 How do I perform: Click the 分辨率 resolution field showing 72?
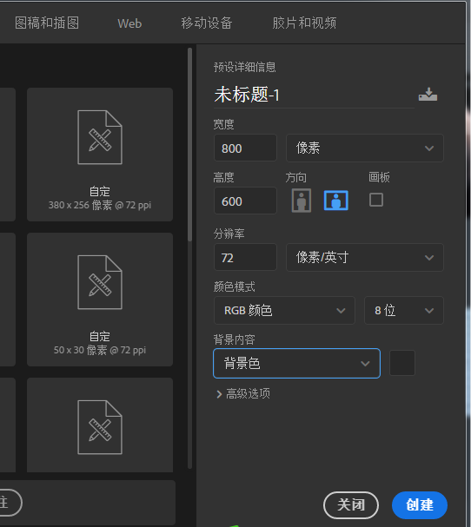point(245,257)
